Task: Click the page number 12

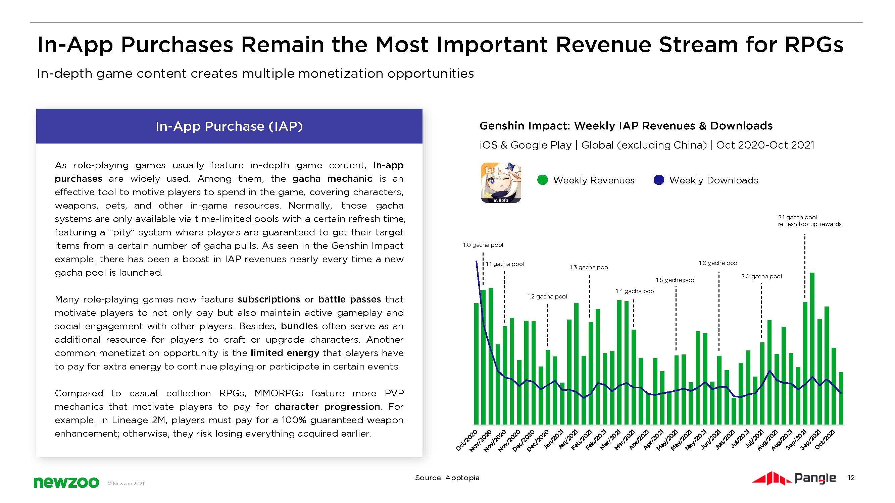Action: pyautogui.click(x=851, y=478)
